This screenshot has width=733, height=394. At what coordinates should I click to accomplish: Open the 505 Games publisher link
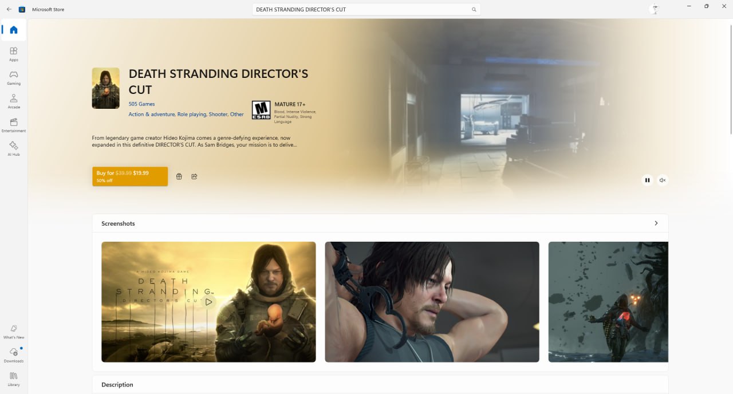click(x=141, y=104)
